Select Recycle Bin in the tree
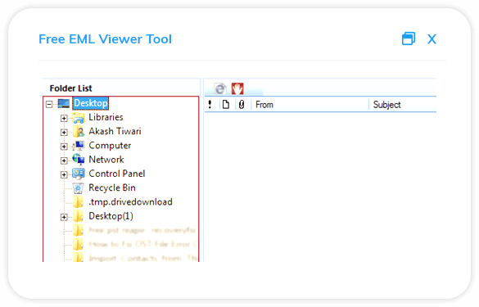This screenshot has height=307, width=479. click(112, 187)
